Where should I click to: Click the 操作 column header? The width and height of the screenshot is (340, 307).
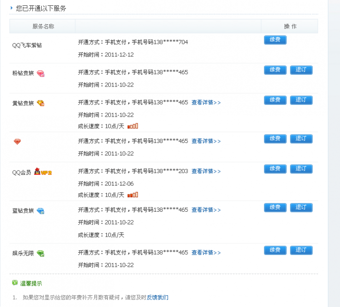[290, 26]
